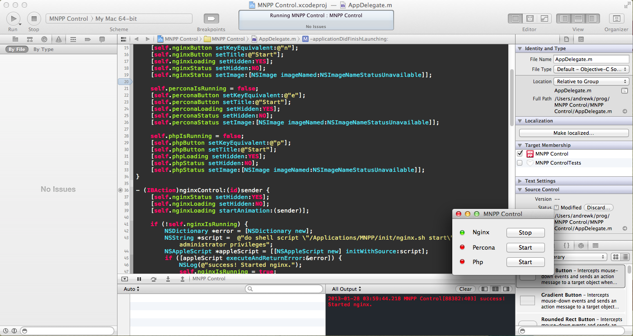Select the Version editor button
The height and width of the screenshot is (336, 633).
tap(544, 19)
